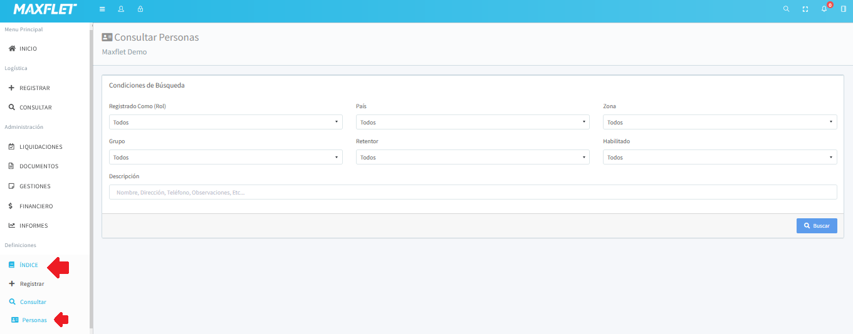Select the Retentor dropdown
This screenshot has height=334, width=853.
click(x=473, y=157)
